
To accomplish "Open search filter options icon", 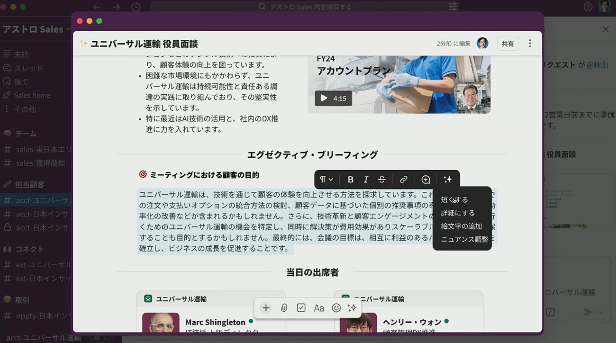I will coord(453,7).
